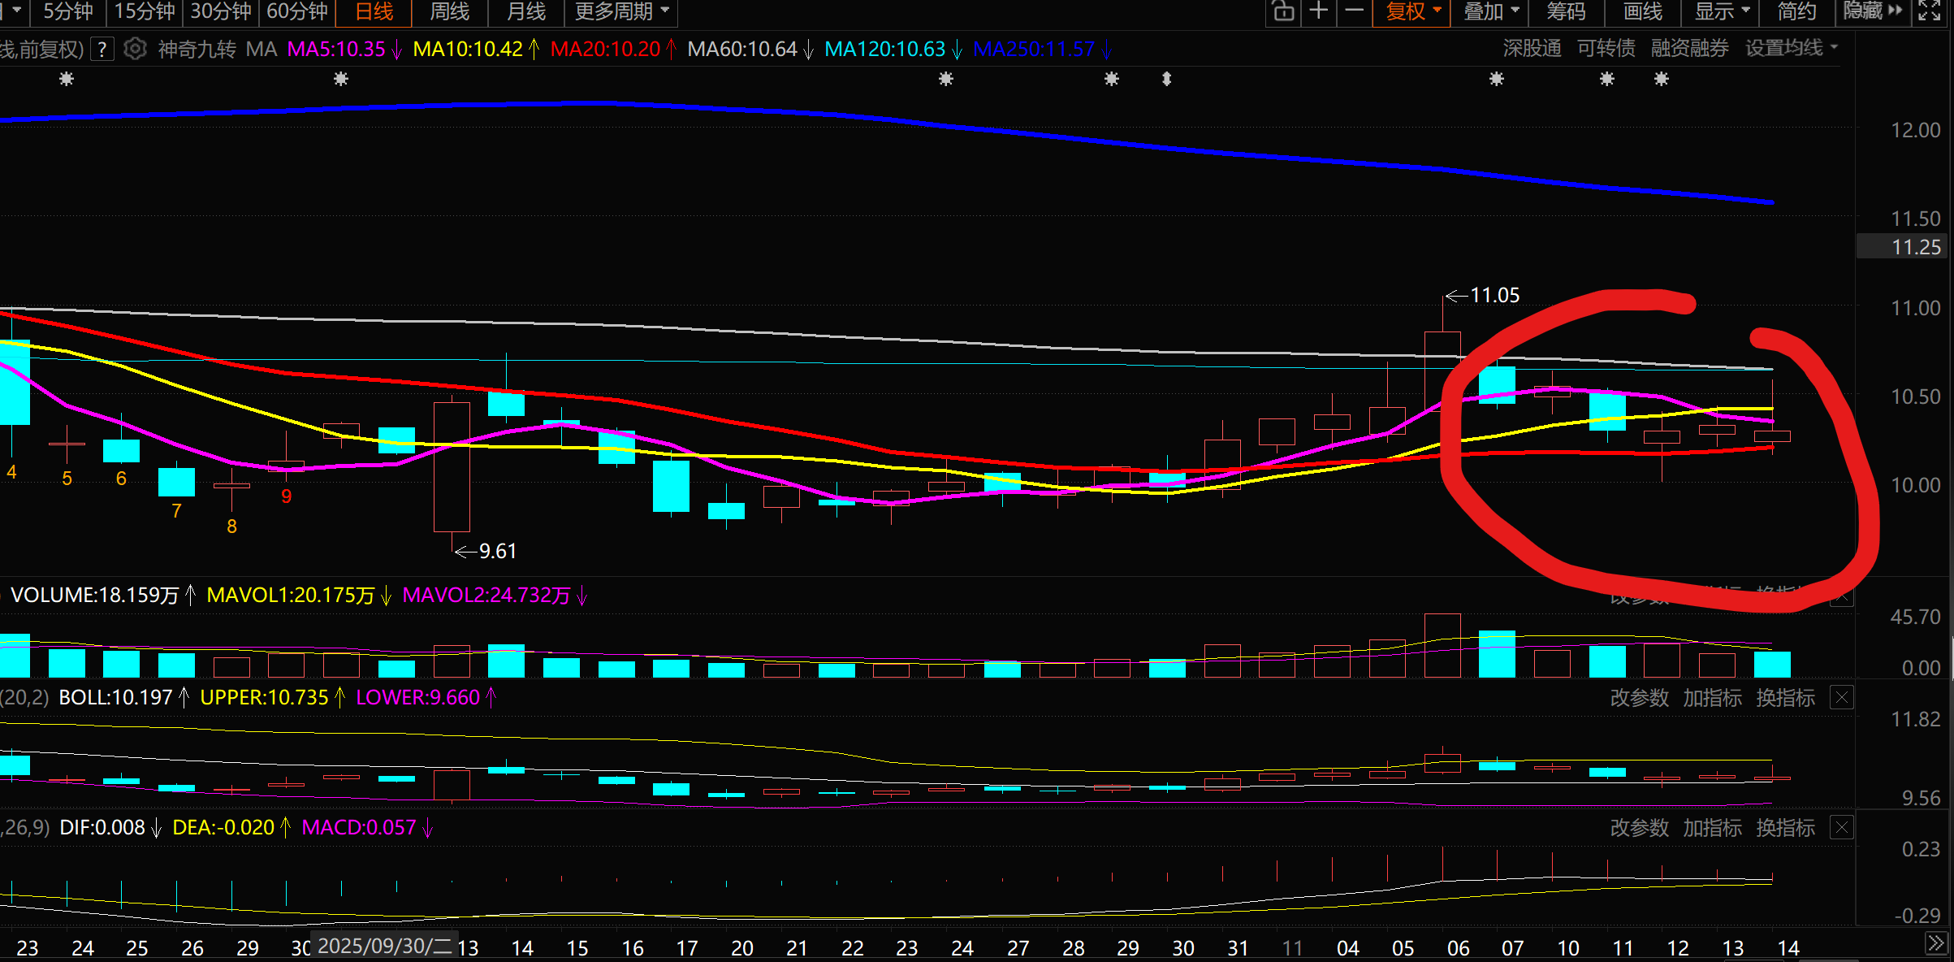Viewport: 1954px width, 962px height.
Task: Zoom out chart with minus icon
Action: click(x=1354, y=11)
